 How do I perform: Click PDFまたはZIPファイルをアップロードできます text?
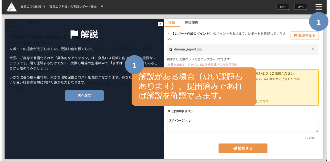(x=198, y=59)
